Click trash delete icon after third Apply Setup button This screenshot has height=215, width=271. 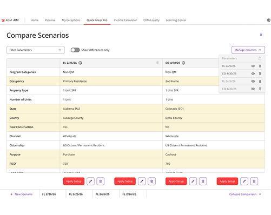point(203,181)
